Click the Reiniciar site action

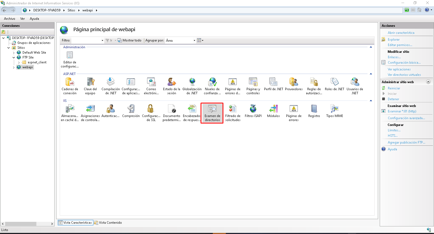[394, 88]
